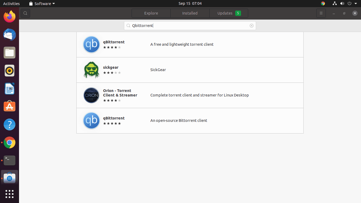Click the sickgear app icon
This screenshot has width=361, height=203.
(91, 70)
